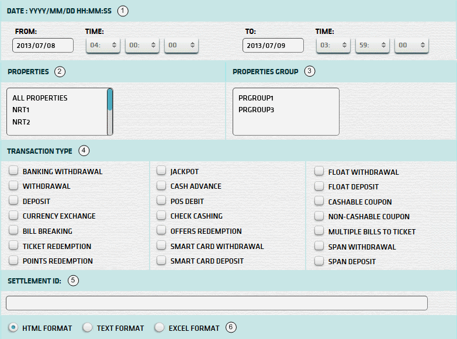This screenshot has width=457, height=339.
Task: Click the circled number 3 beside Properties Group
Action: click(310, 71)
